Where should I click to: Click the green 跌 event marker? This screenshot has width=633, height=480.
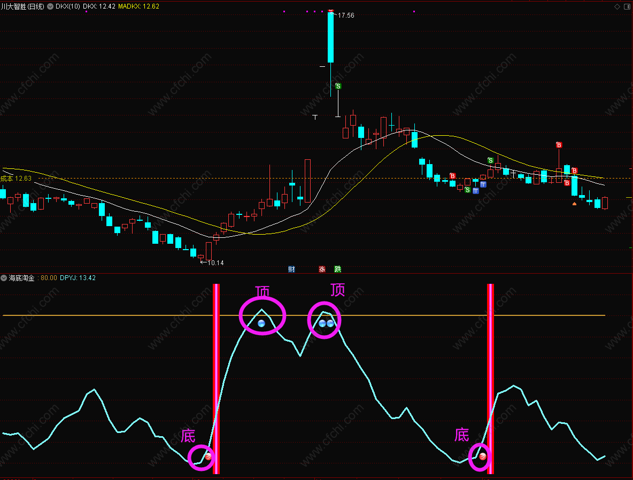tap(338, 269)
